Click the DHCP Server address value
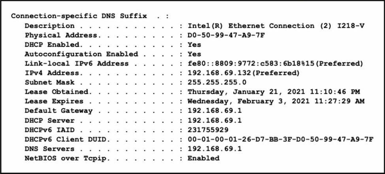This screenshot has height=174, width=385. click(x=215, y=120)
